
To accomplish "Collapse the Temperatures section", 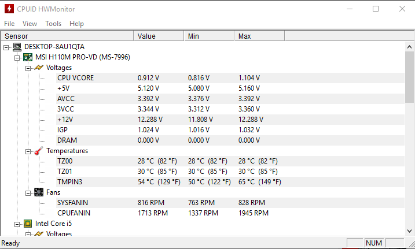I will [28, 151].
